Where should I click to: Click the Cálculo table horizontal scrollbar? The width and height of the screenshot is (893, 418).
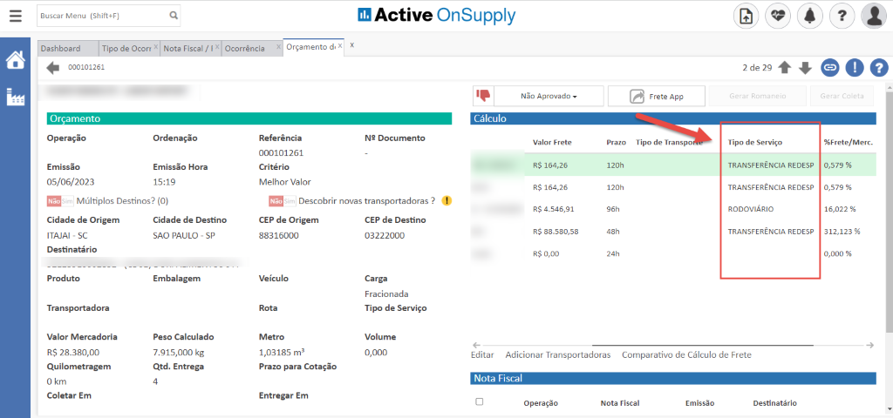[671, 345]
